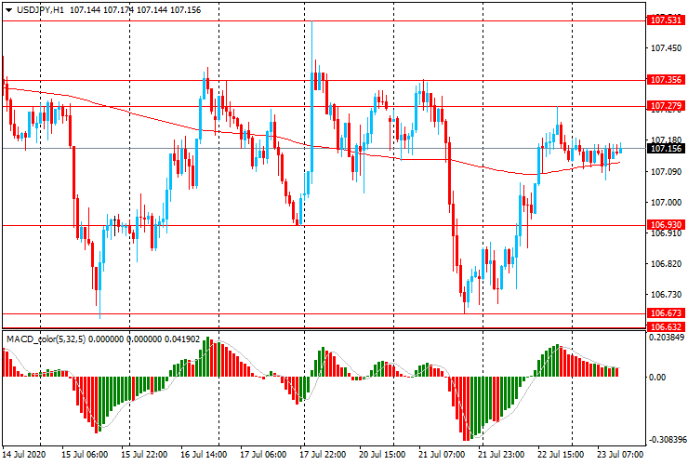Screen dimensions: 688x465
Task: Click the 106.730 price scale value
Action: point(666,295)
